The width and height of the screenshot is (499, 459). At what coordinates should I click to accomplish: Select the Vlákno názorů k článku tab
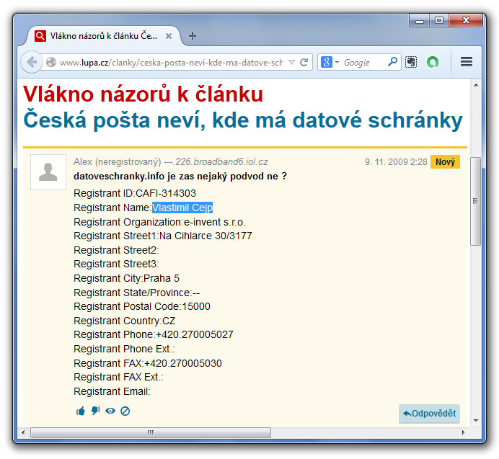click(x=102, y=36)
